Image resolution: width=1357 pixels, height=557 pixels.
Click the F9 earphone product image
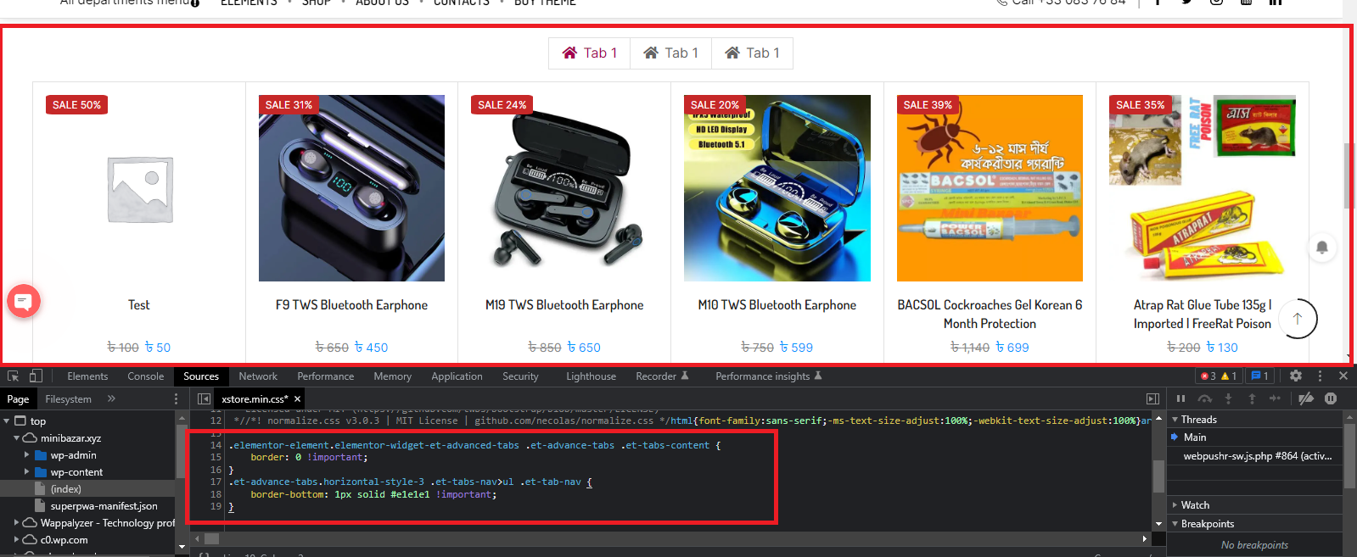click(x=351, y=188)
